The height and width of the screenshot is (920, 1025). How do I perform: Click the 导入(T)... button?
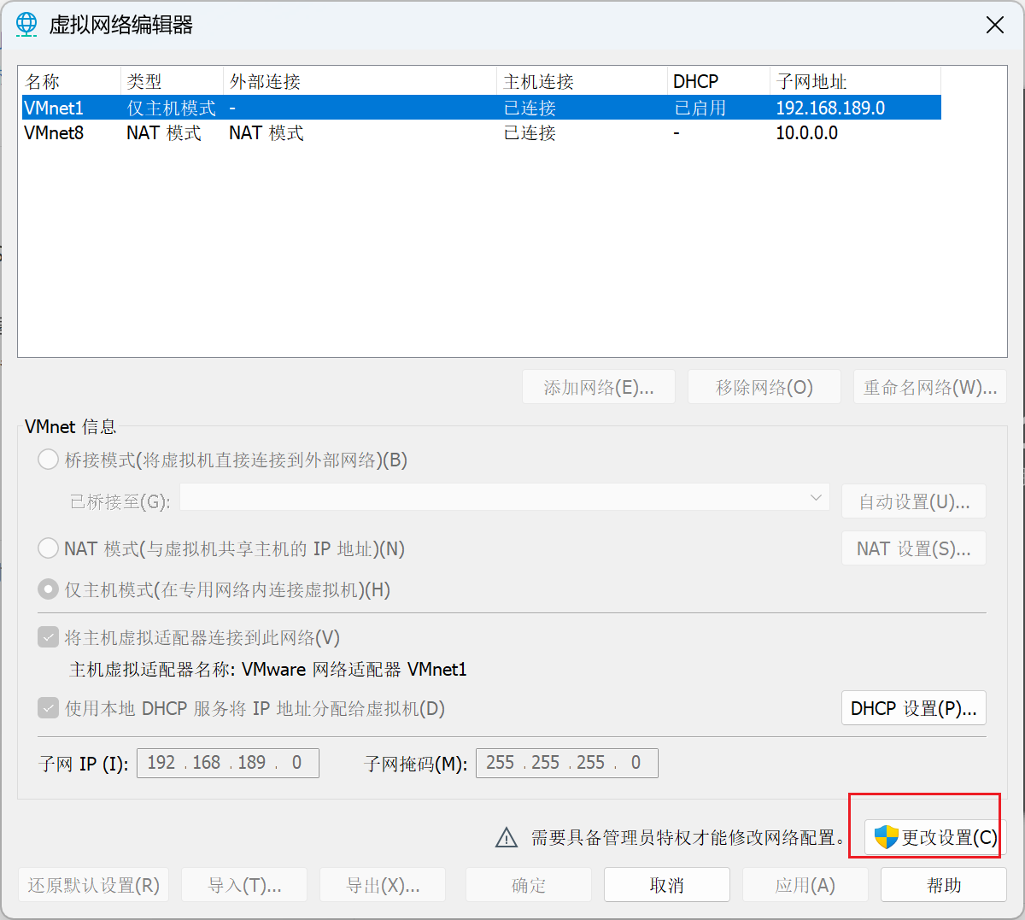[x=244, y=885]
